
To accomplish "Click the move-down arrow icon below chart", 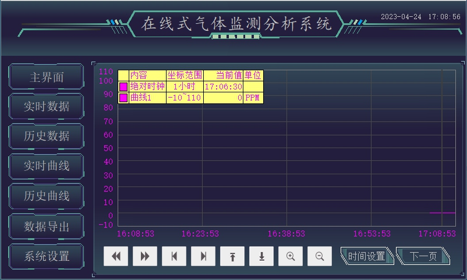I will tap(261, 256).
